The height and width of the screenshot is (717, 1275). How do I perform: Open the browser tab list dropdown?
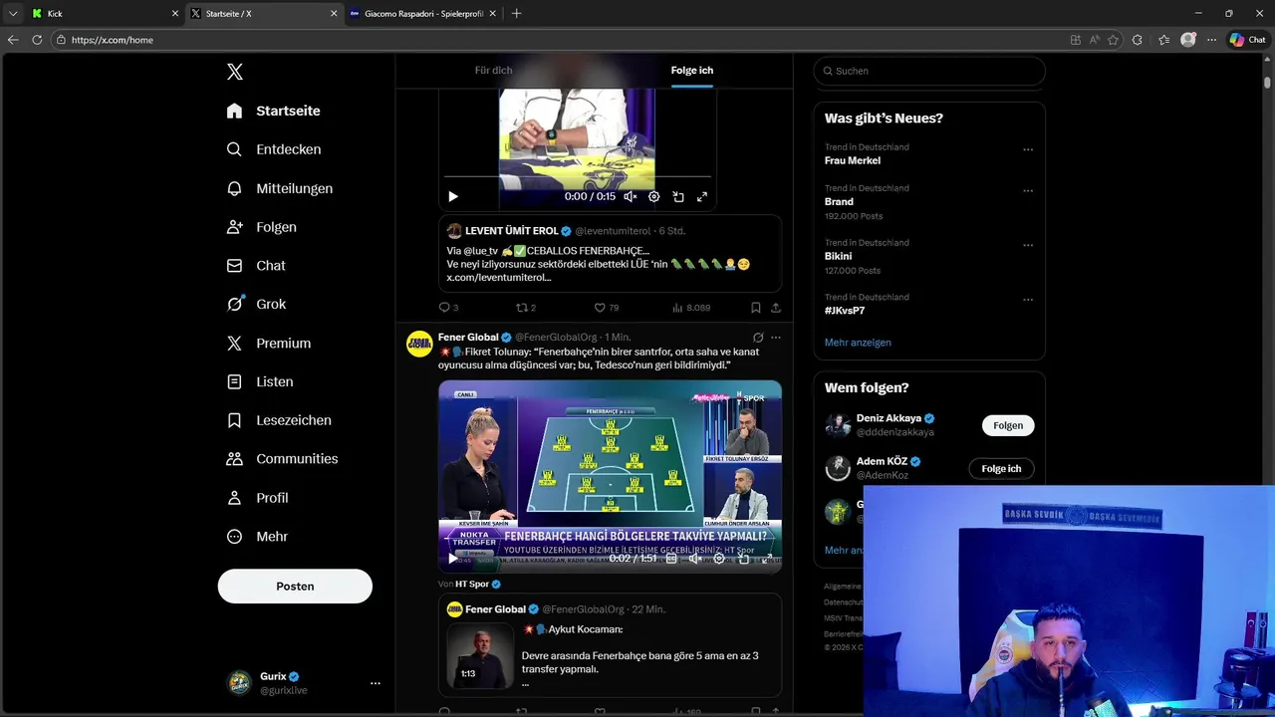pyautogui.click(x=13, y=14)
